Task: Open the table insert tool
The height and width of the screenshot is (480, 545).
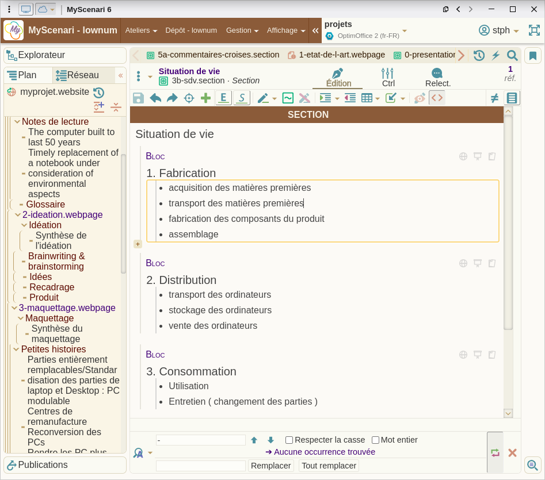Action: [x=367, y=98]
